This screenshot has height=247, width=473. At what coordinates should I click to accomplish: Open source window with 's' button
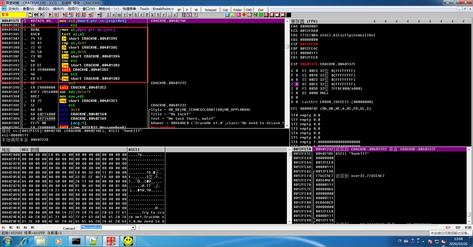(175, 15)
